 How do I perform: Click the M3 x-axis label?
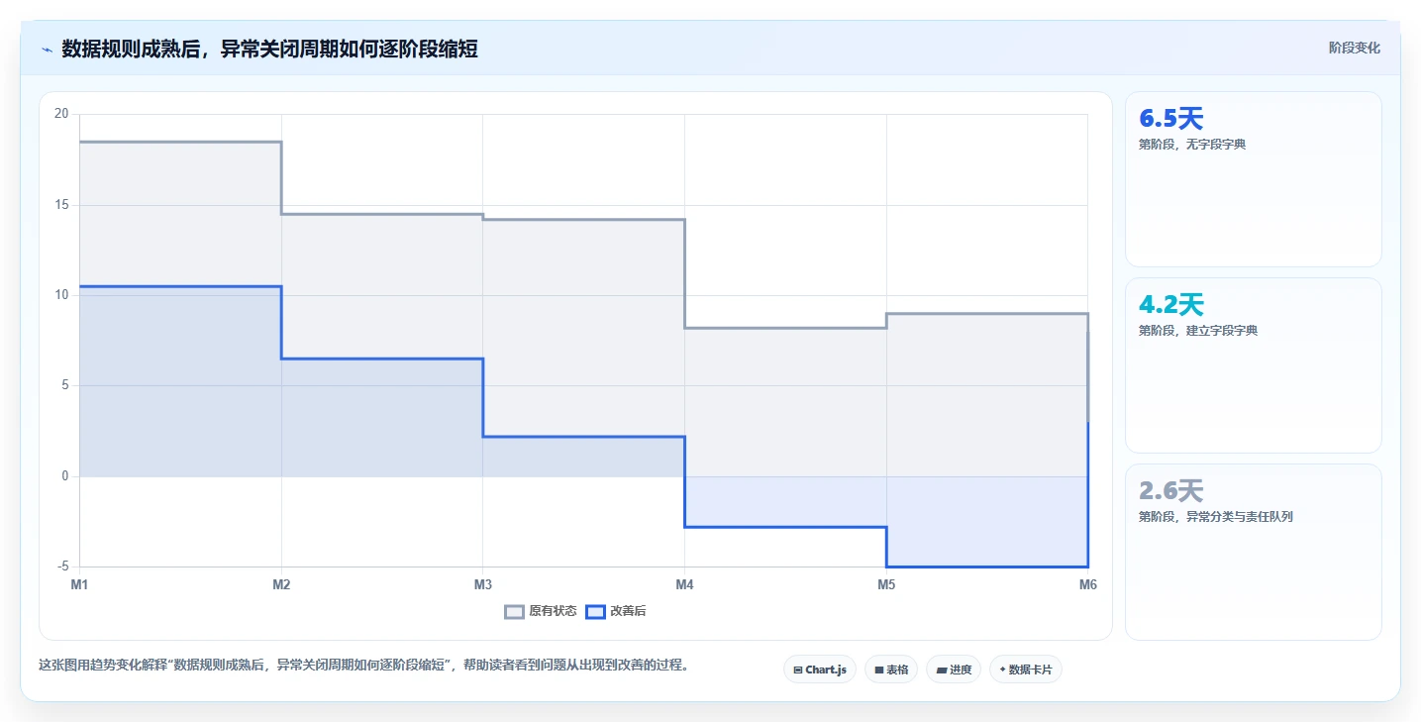coord(483,584)
